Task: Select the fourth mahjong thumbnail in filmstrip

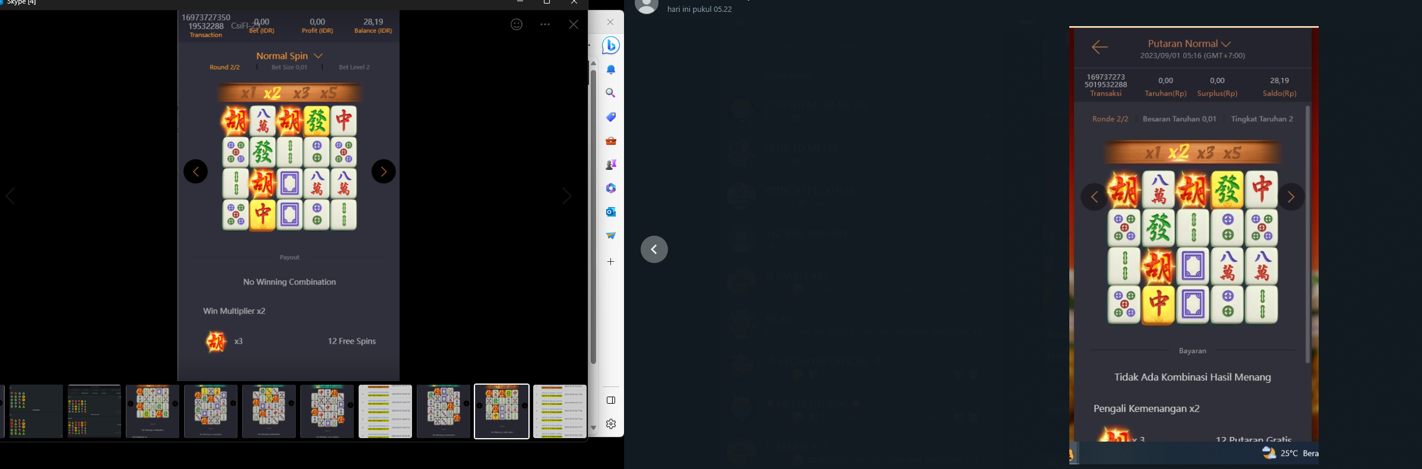Action: point(211,411)
